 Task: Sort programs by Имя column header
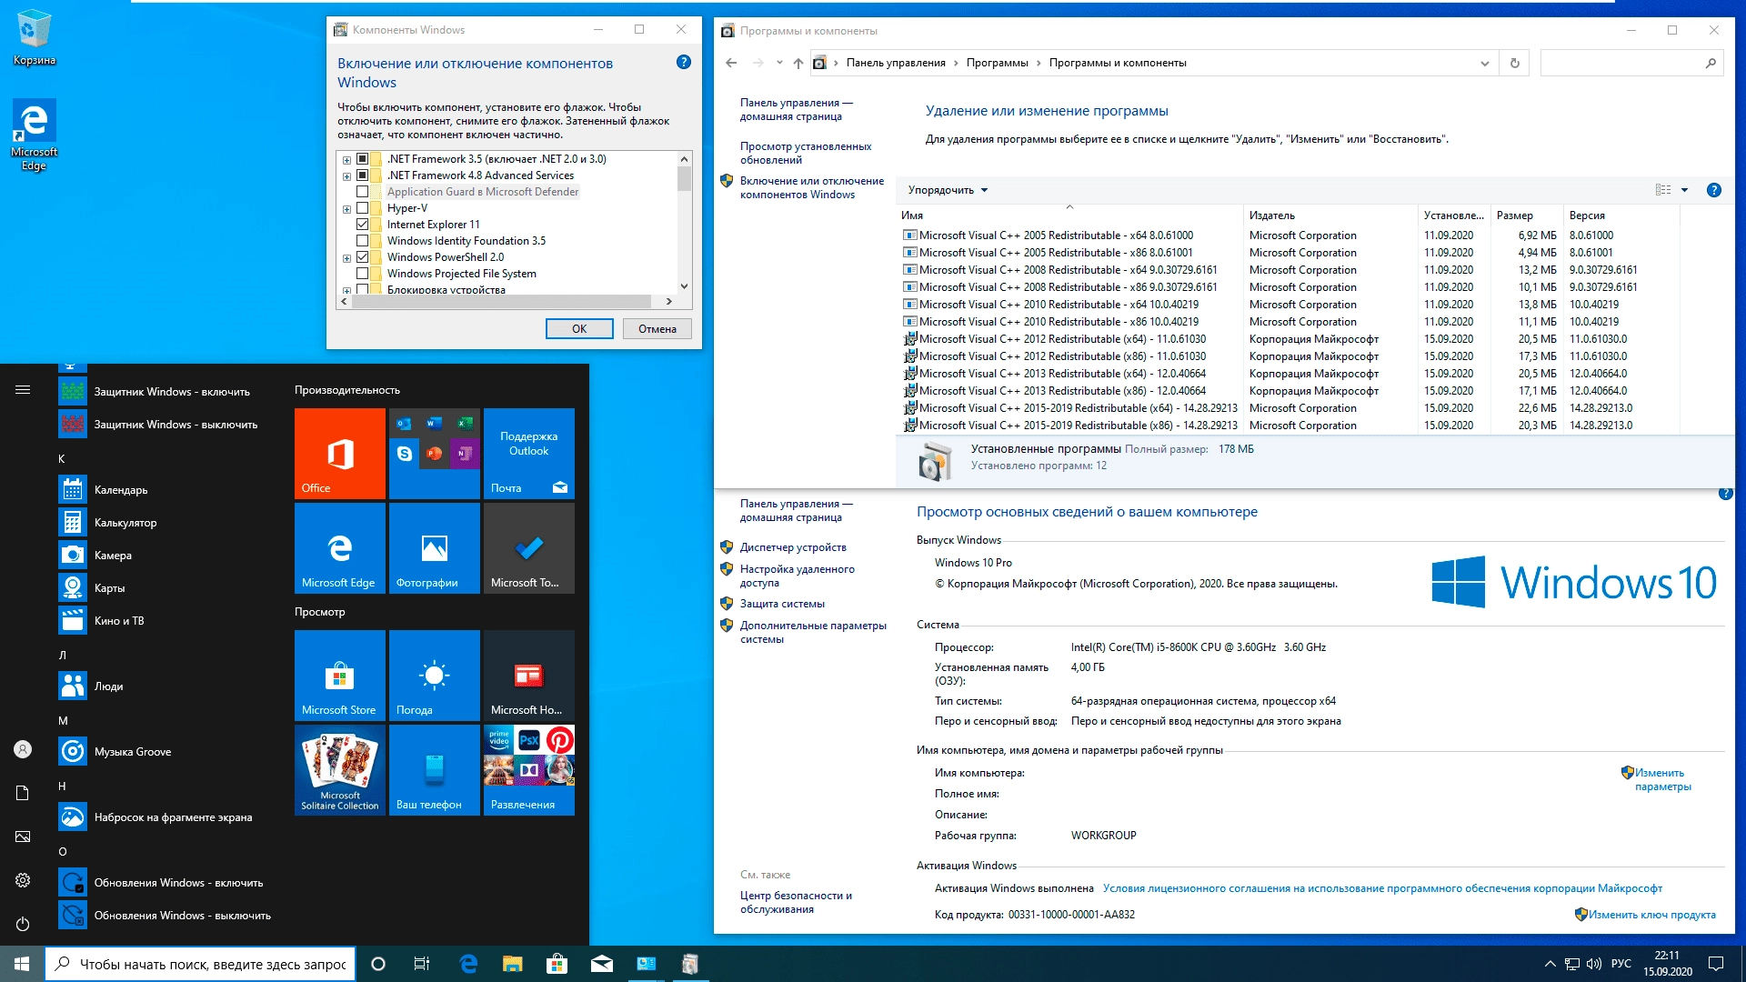tap(1069, 215)
